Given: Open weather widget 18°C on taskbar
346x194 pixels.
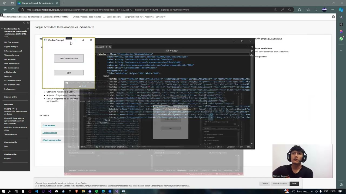Looking at the screenshot, I should 297,191.
